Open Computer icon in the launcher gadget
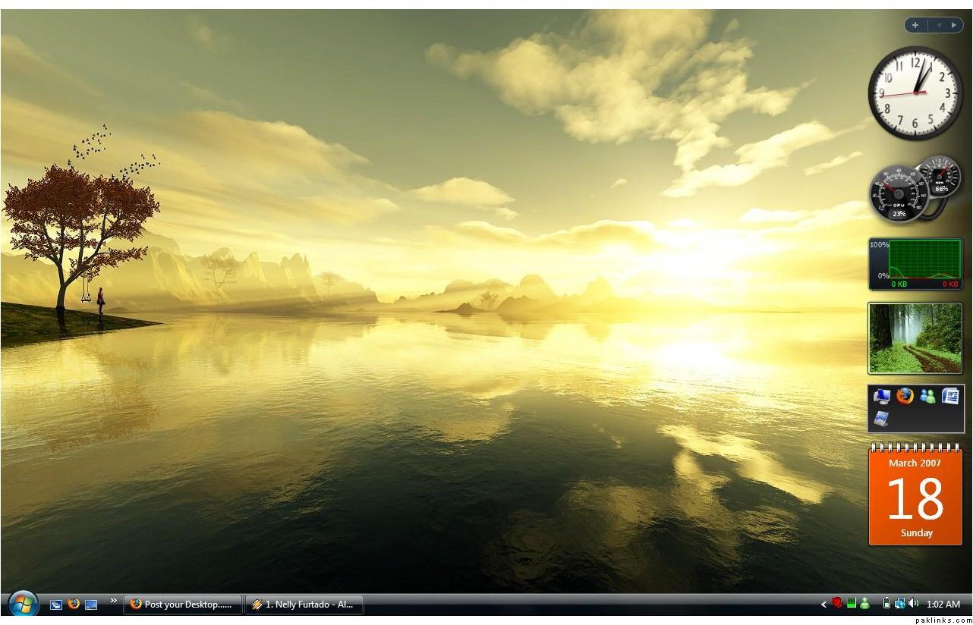Screen dimensions: 973x625 [x=882, y=396]
